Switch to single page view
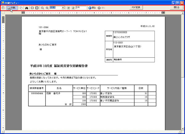 [32, 8]
